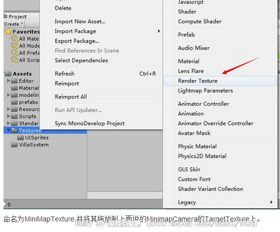280x232 pixels.
Task: Click the All Scripts search icon
Action: (14, 60)
